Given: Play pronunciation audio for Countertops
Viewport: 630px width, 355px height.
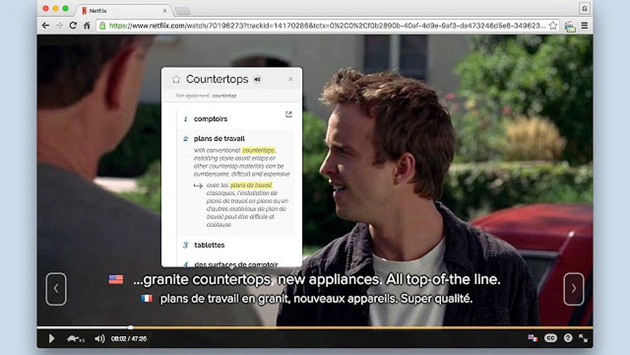Looking at the screenshot, I should 257,79.
